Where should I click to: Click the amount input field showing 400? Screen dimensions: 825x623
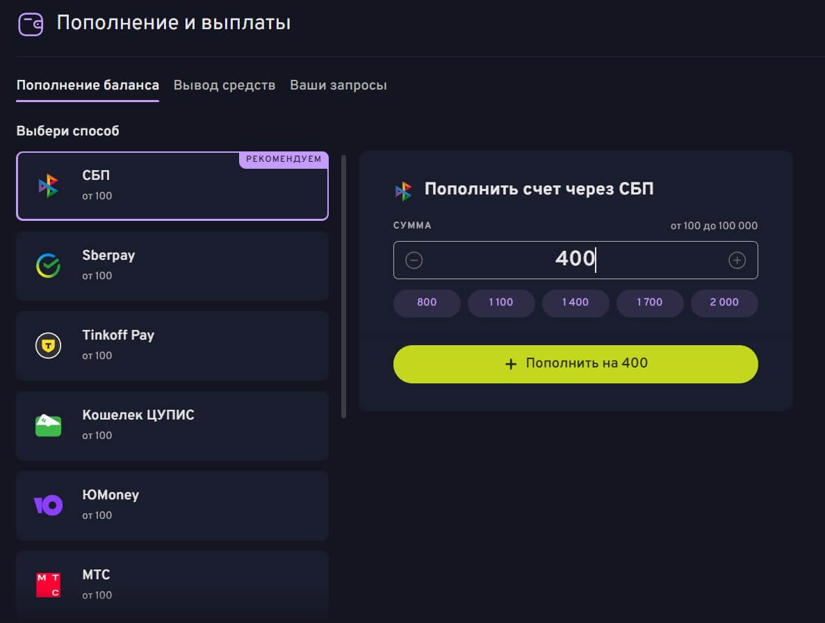tap(575, 260)
